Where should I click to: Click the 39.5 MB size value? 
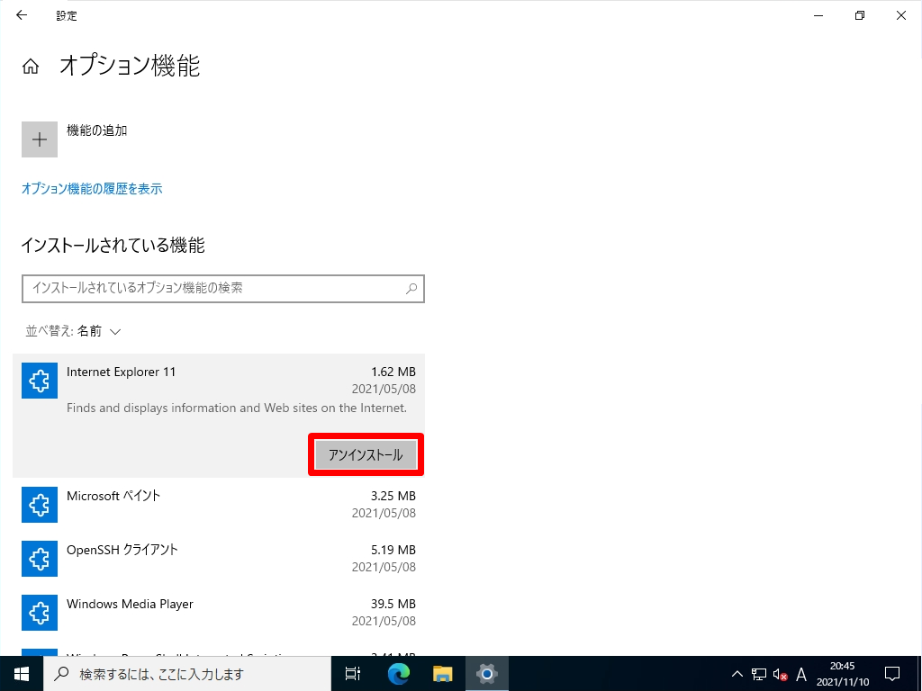(x=393, y=604)
